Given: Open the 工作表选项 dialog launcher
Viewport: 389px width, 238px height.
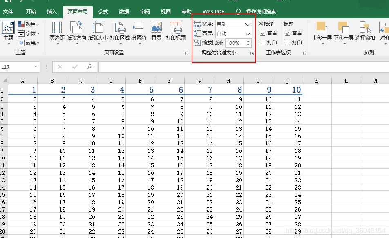Looking at the screenshot, I should [x=305, y=53].
